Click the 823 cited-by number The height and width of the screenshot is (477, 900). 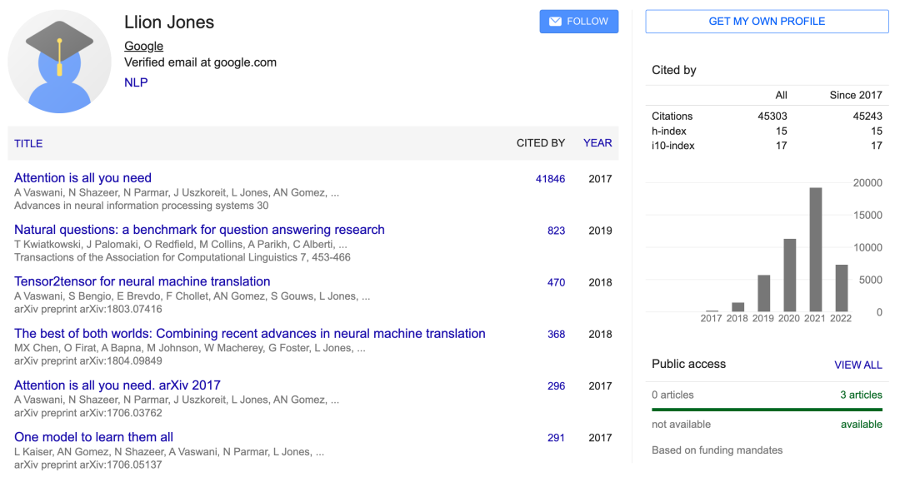[x=556, y=231]
